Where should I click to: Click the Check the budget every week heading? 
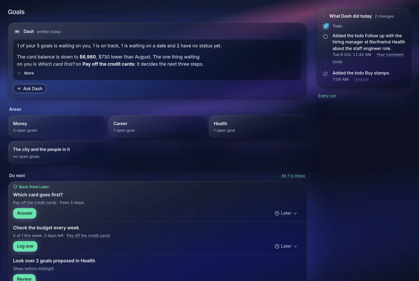[46, 228]
